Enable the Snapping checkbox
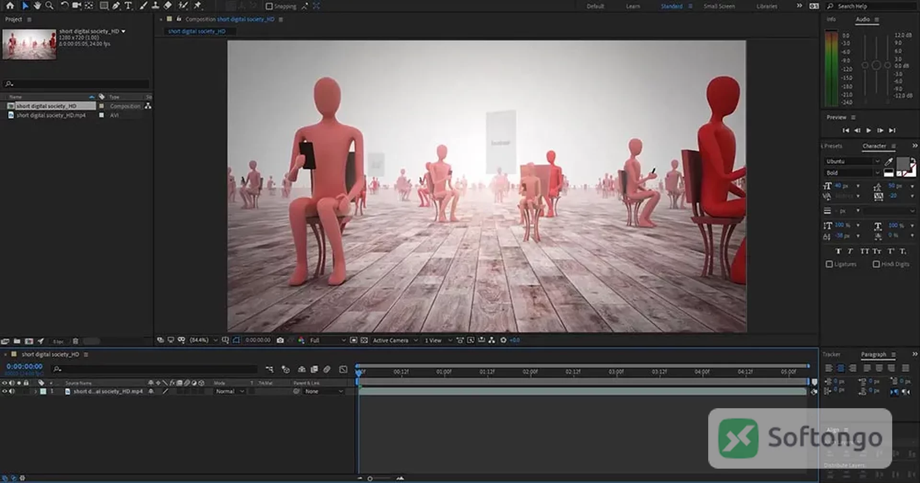The image size is (920, 483). coord(269,6)
